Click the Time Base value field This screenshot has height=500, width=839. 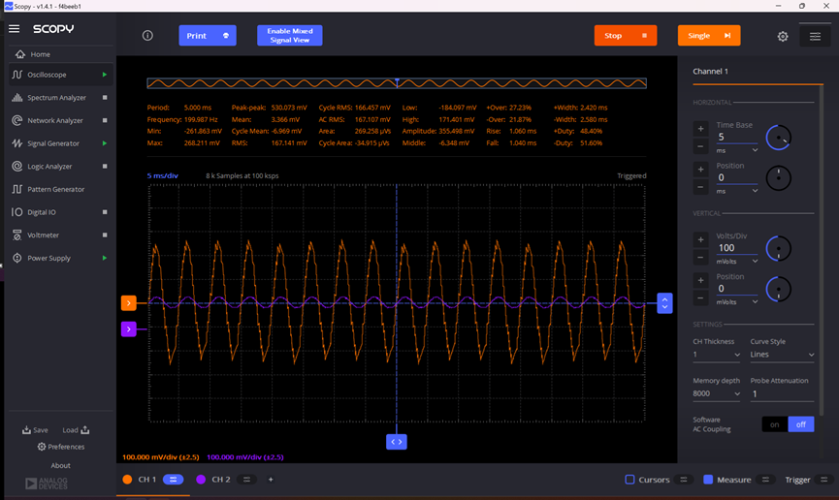tap(737, 137)
